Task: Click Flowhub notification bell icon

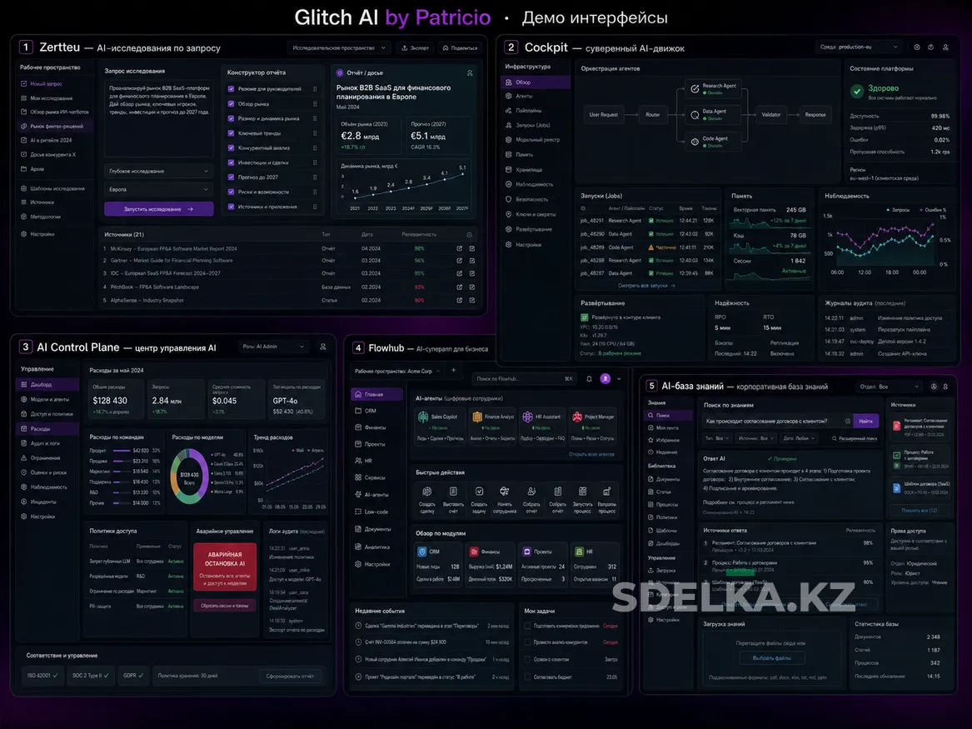Action: (x=589, y=379)
